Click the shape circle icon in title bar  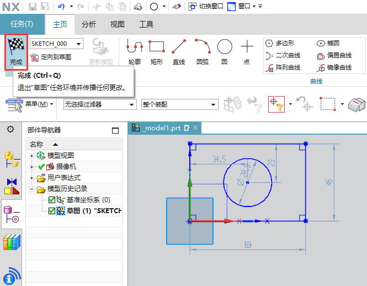154,7
